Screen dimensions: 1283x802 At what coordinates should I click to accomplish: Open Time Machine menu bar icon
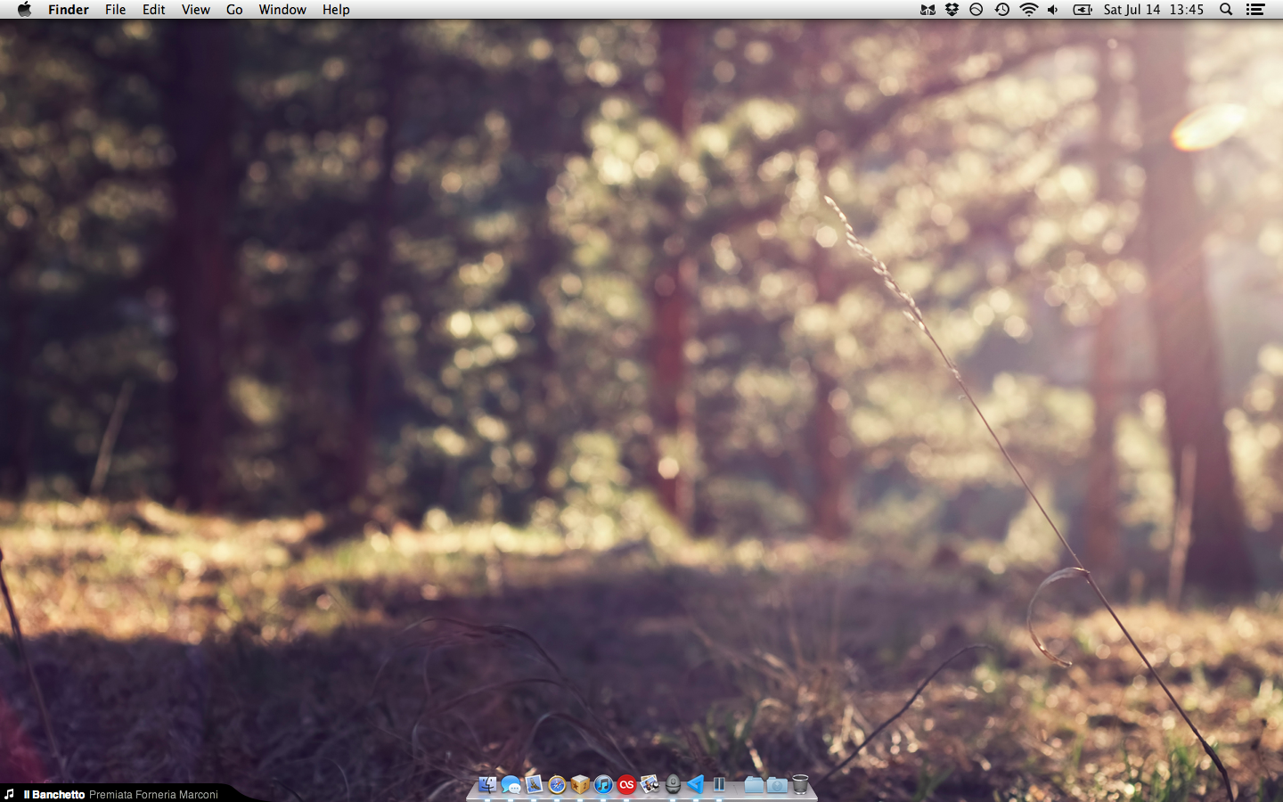tap(1002, 10)
